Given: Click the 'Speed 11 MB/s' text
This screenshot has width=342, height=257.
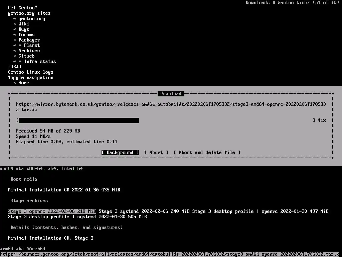Looking at the screenshot, I should coord(33,137).
